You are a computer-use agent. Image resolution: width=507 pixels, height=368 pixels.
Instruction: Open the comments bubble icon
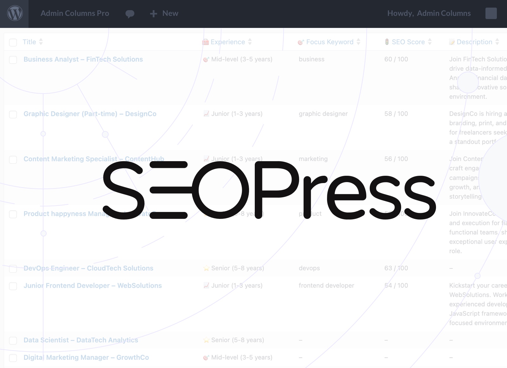click(x=130, y=14)
